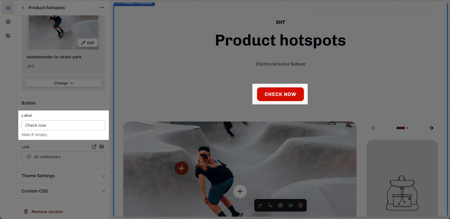Viewport: 450px width, 219px height.
Task: Click the red hotspot plus marker on image
Action: click(x=181, y=168)
